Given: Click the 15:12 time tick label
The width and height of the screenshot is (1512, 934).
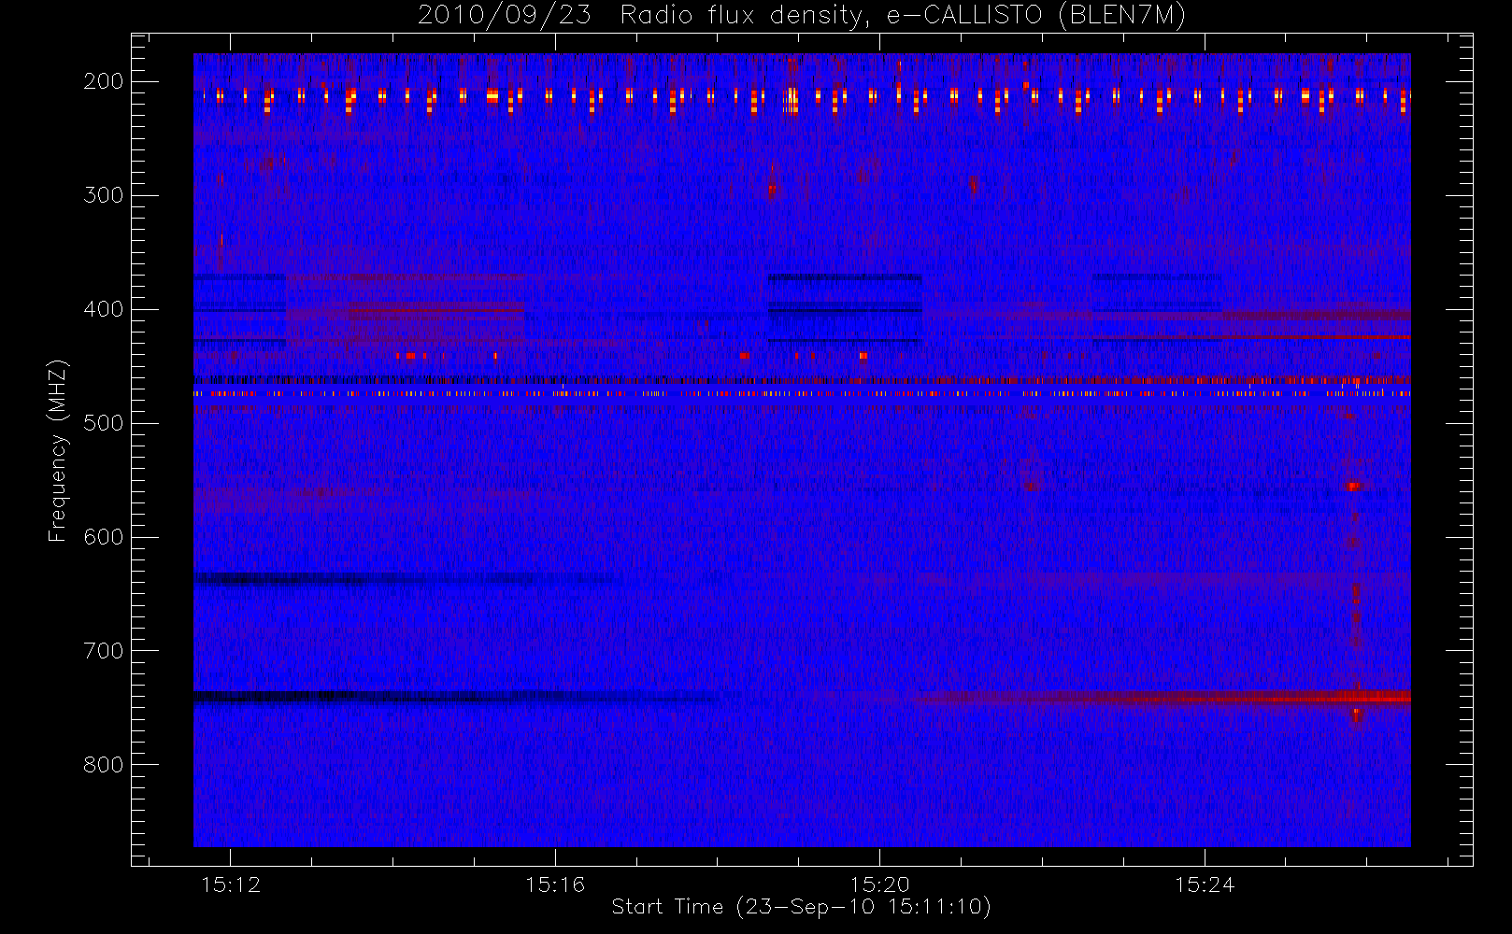Looking at the screenshot, I should point(231,884).
